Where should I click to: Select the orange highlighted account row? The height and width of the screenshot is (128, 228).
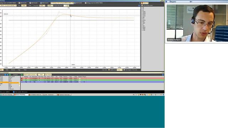4,82
